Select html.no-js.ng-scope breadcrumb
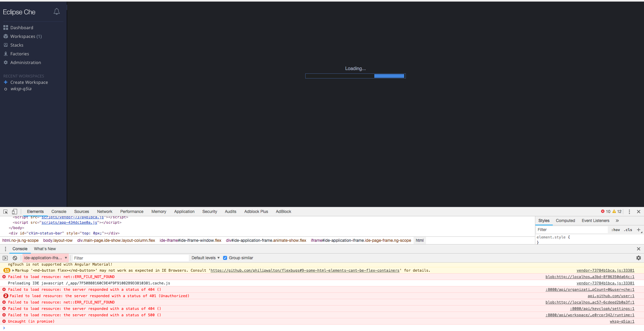This screenshot has height=331, width=644. (x=20, y=240)
